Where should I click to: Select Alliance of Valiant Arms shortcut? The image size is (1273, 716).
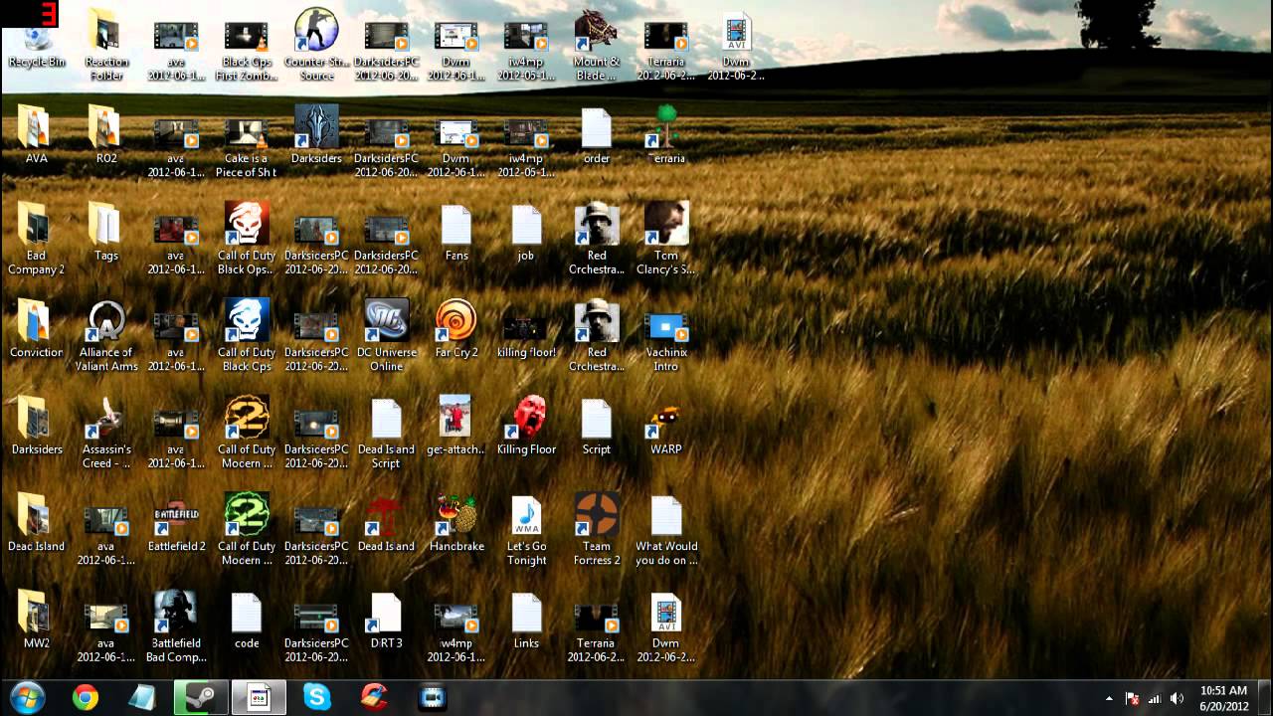coord(106,336)
